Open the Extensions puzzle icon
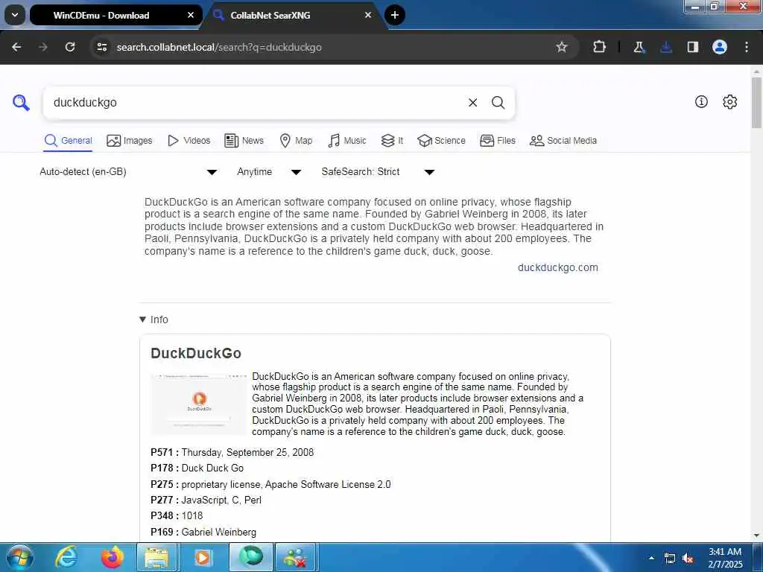 [x=600, y=47]
